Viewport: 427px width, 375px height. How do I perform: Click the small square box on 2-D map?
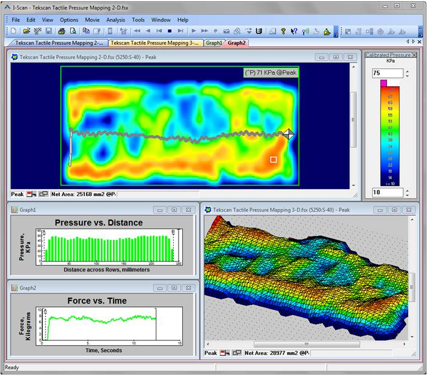coord(274,160)
